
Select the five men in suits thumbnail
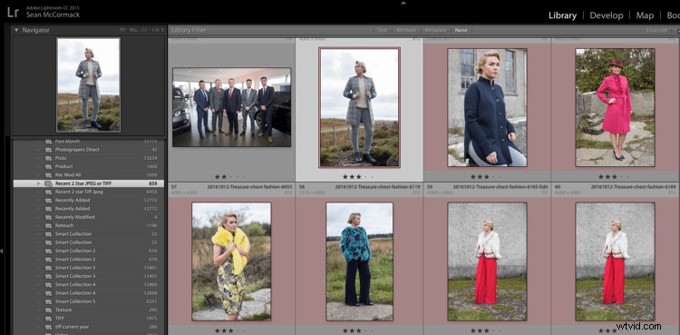click(231, 107)
